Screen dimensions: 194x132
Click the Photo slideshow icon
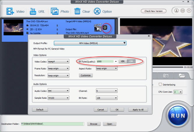pos(54,11)
